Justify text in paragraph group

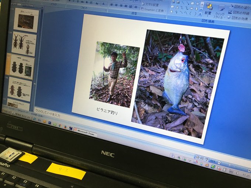pos(126,6)
